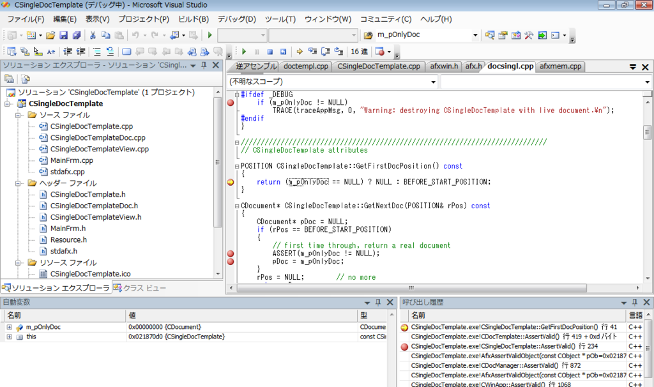This screenshot has height=387, width=654.
Task: Switch to the doctempl.cpp tab
Action: [x=306, y=66]
